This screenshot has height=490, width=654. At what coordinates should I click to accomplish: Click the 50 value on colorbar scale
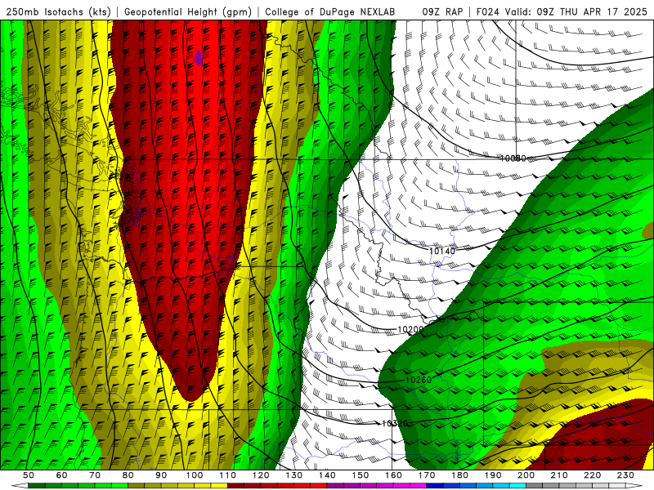[x=29, y=475]
